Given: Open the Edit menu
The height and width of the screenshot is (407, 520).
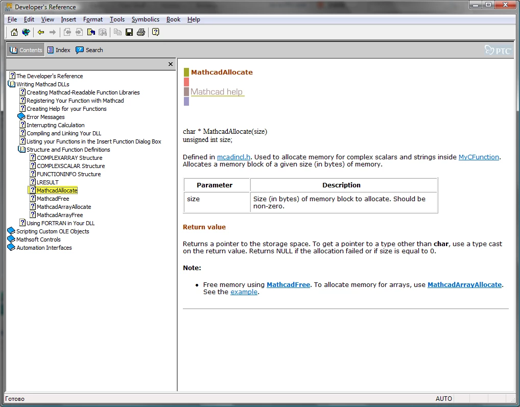Looking at the screenshot, I should tap(29, 19).
